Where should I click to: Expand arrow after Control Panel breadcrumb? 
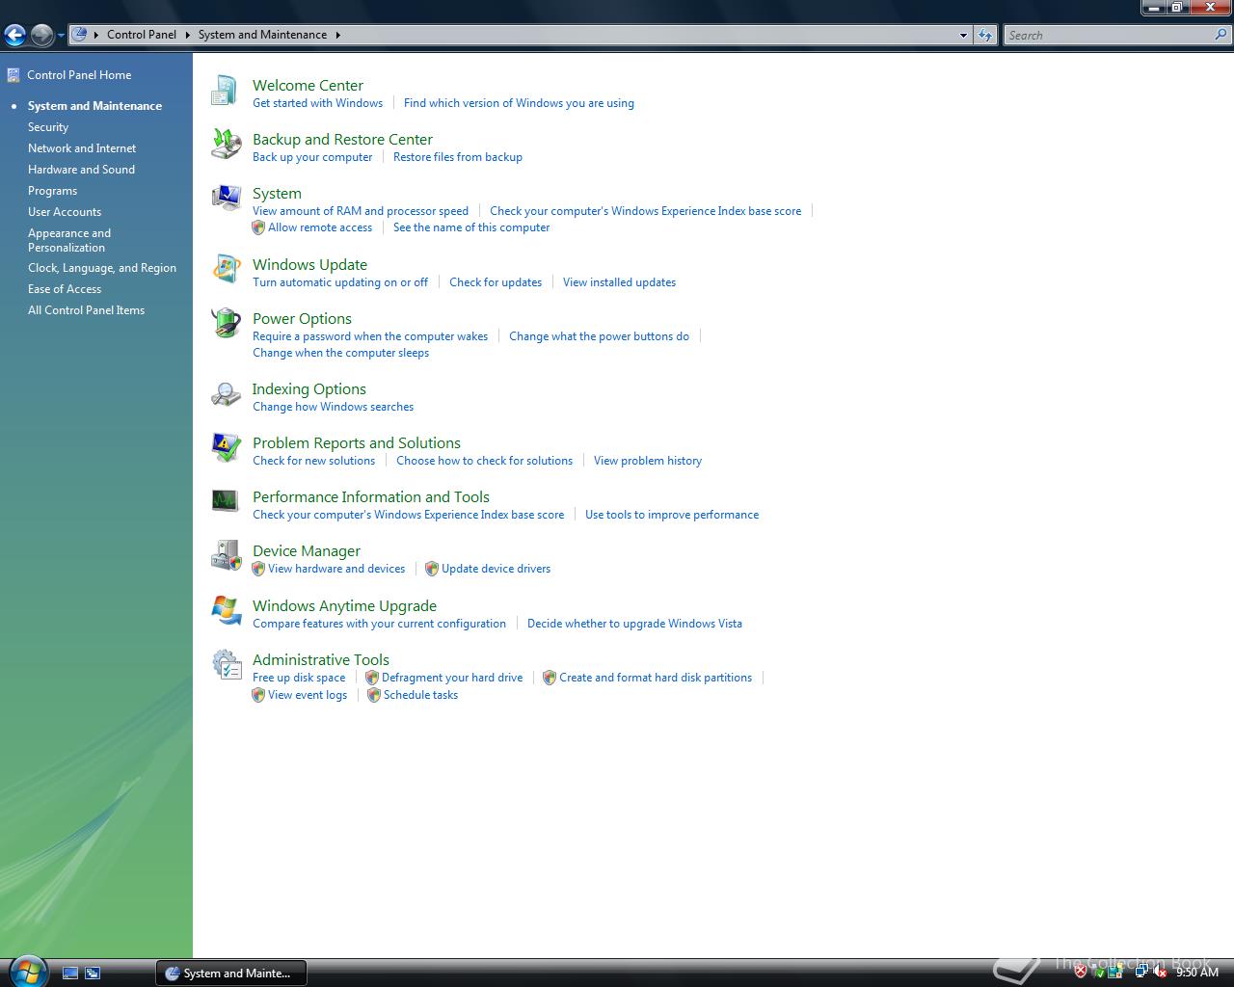click(187, 35)
